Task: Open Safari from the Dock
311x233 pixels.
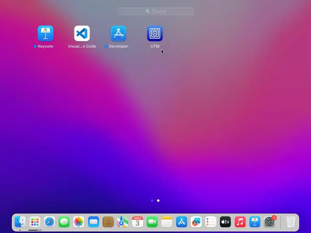Action: pyautogui.click(x=50, y=222)
